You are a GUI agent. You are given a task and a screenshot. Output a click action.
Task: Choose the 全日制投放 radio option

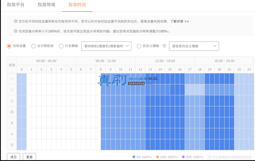(x=33, y=46)
